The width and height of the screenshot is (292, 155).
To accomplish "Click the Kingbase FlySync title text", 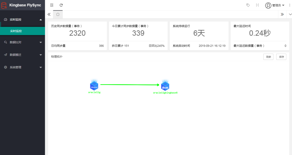I will [x=25, y=5].
